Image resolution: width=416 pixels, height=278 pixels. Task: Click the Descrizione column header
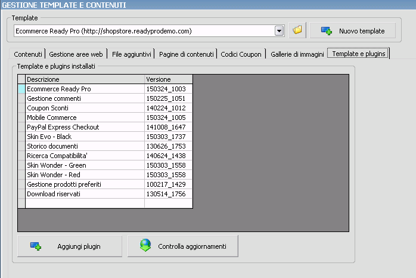coord(85,79)
